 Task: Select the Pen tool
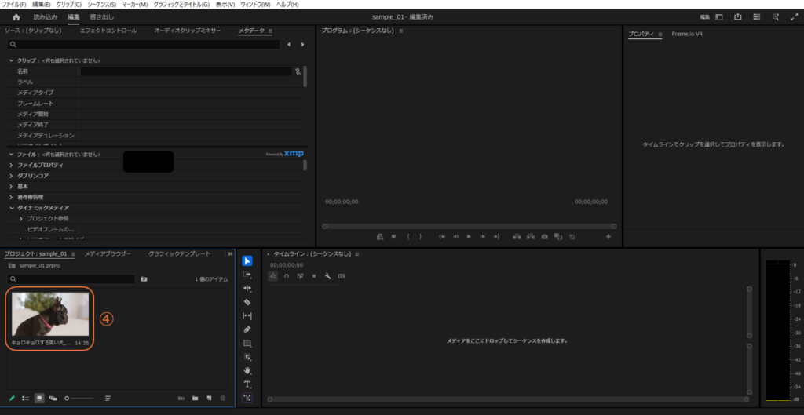[x=247, y=329]
